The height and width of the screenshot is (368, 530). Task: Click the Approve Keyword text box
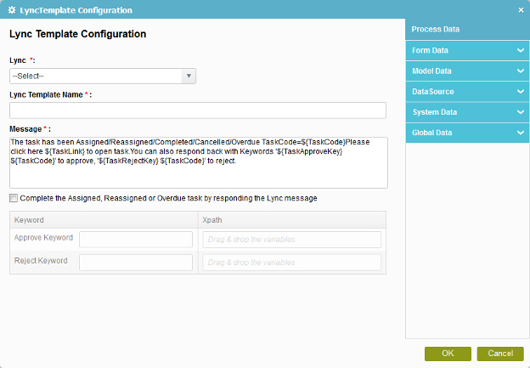click(136, 240)
